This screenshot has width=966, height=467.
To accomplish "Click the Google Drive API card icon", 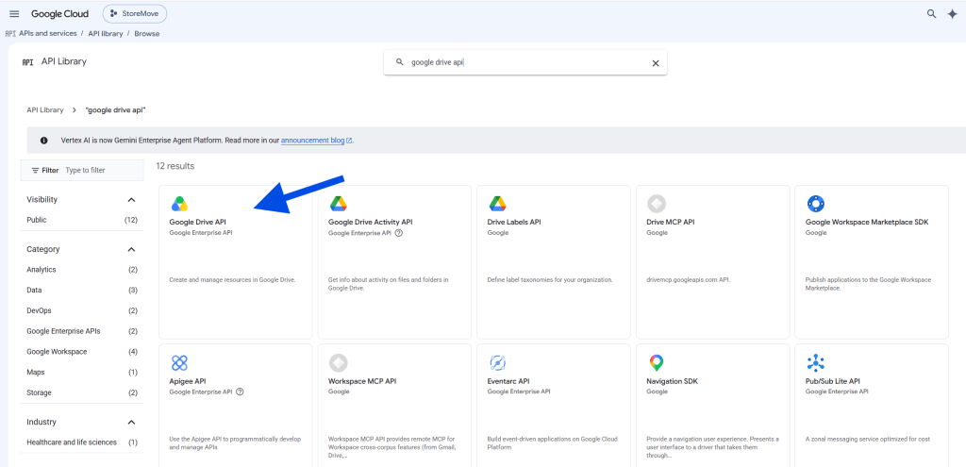I will [179, 204].
